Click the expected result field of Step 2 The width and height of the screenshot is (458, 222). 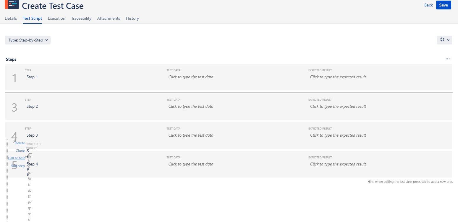[338, 106]
